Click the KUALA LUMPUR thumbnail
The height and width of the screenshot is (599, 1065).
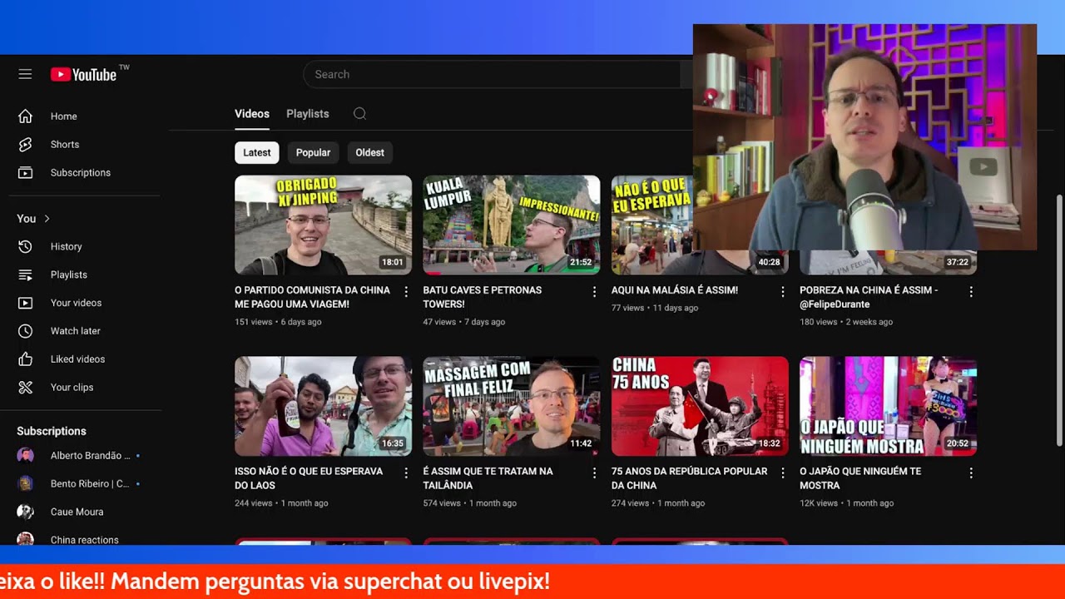pos(511,225)
